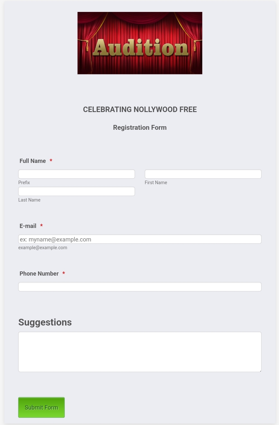
Task: Select the Last Name input field
Action: (x=76, y=191)
